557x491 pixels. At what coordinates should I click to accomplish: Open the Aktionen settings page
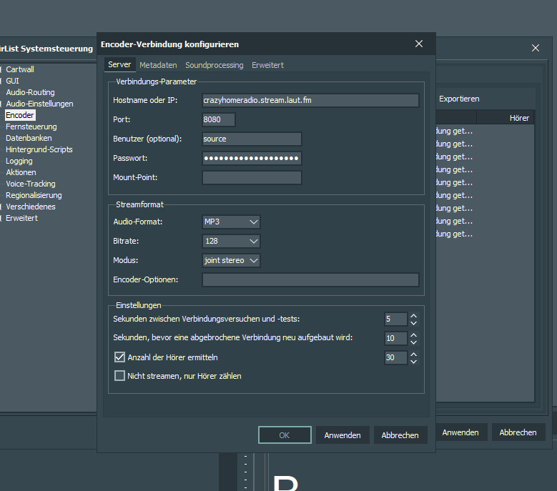point(21,172)
